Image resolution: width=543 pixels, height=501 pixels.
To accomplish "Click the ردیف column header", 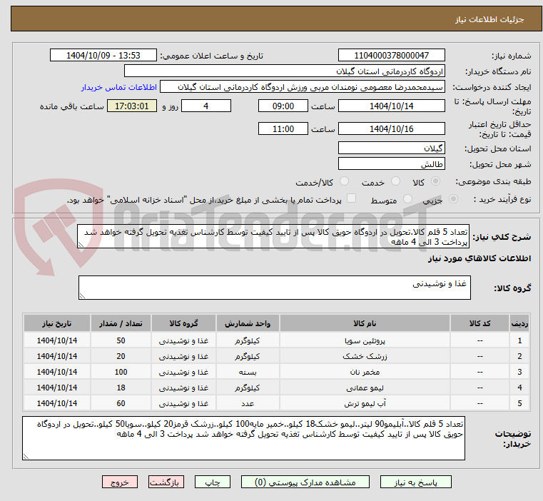I will pyautogui.click(x=519, y=323).
